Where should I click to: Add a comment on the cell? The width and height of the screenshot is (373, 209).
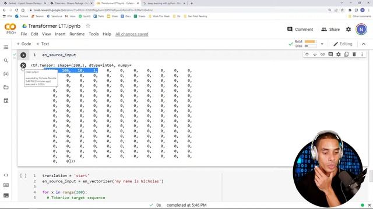click(x=330, y=54)
